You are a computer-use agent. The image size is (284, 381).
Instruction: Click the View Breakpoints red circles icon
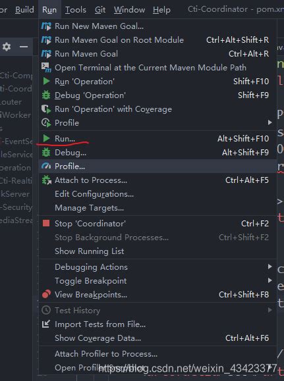point(46,294)
